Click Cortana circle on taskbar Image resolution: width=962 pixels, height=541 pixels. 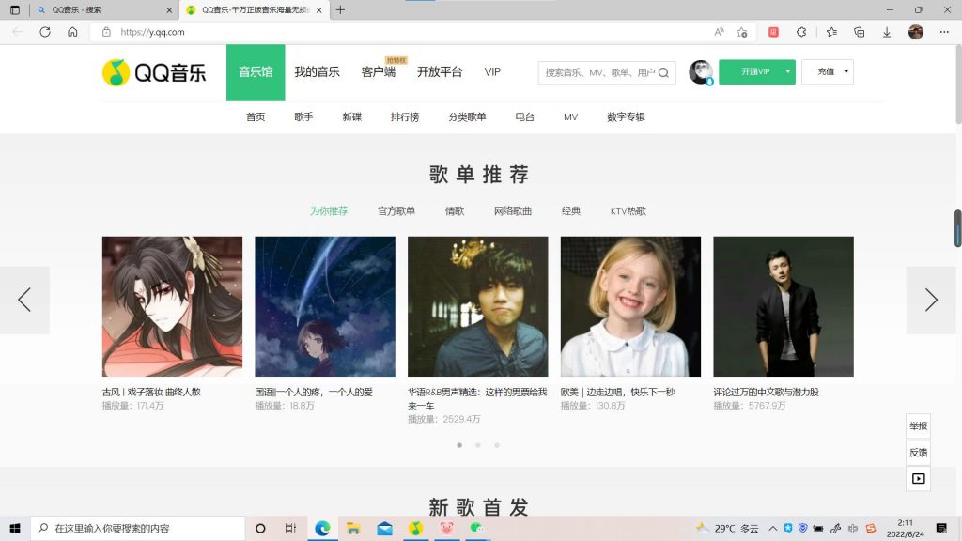(260, 528)
